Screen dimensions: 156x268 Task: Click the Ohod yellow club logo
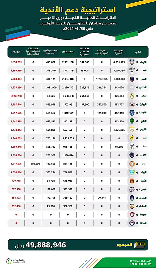tap(132, 138)
